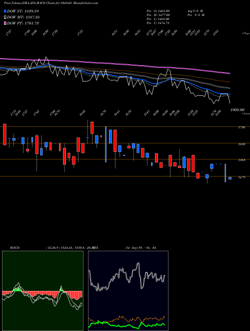Click the orange 1736 horizontal level line
250x331 pixels.
[125, 127]
